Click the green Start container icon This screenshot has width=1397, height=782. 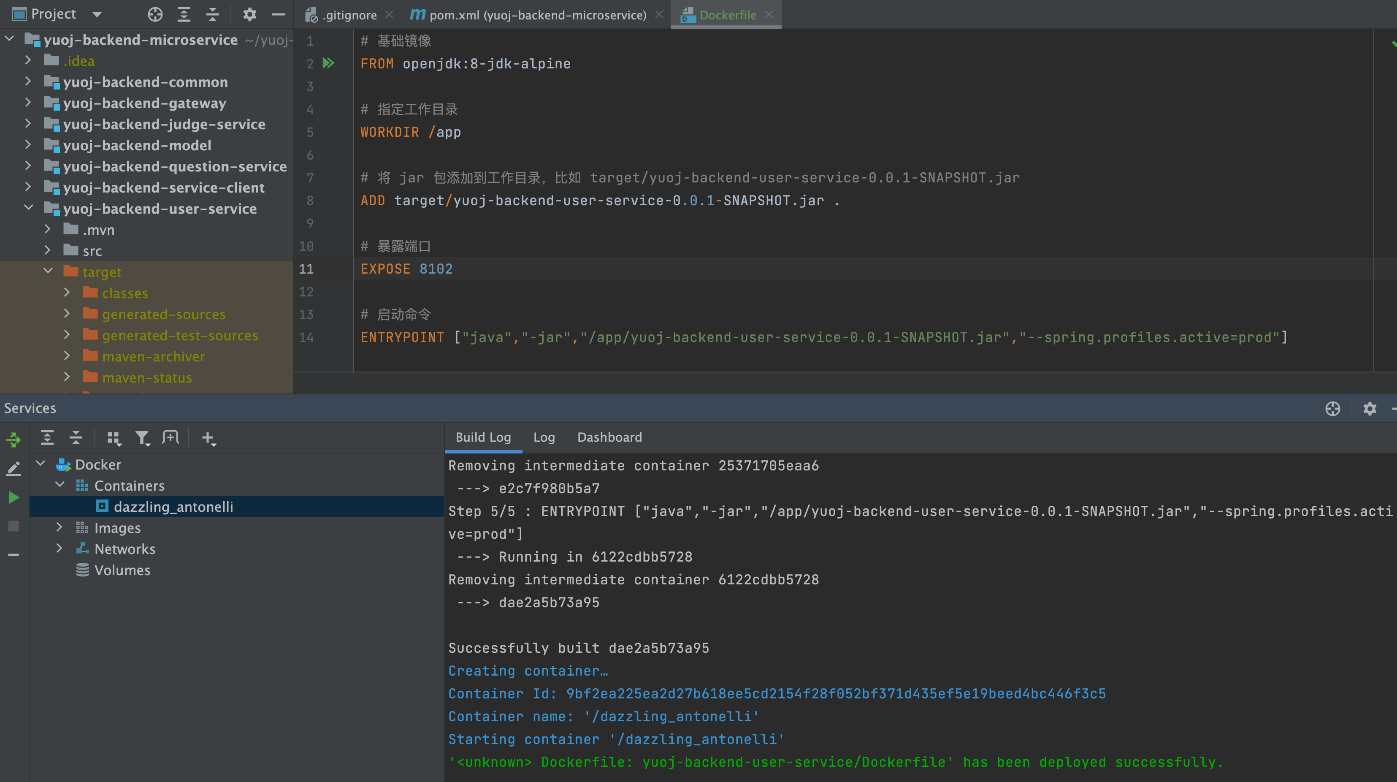click(x=14, y=497)
